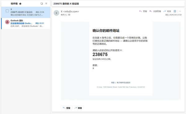This screenshot has height=114, width=186.
Task: Click the bottom 答复 reply button
Action: (66, 108)
